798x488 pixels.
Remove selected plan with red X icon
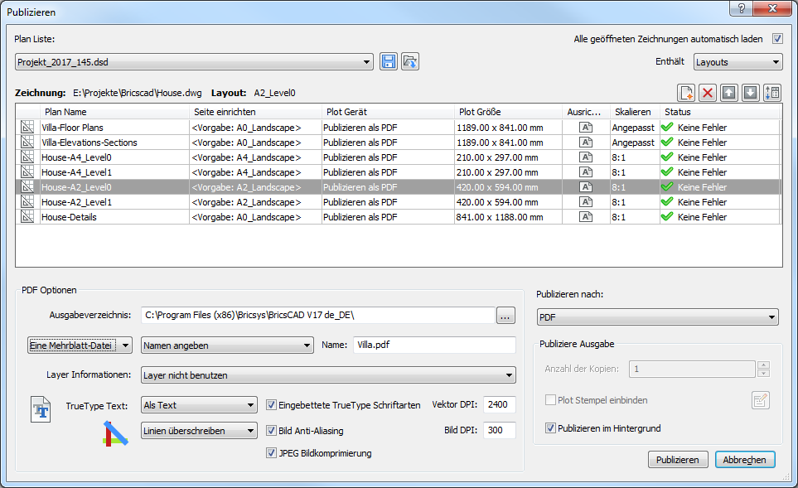(x=708, y=93)
